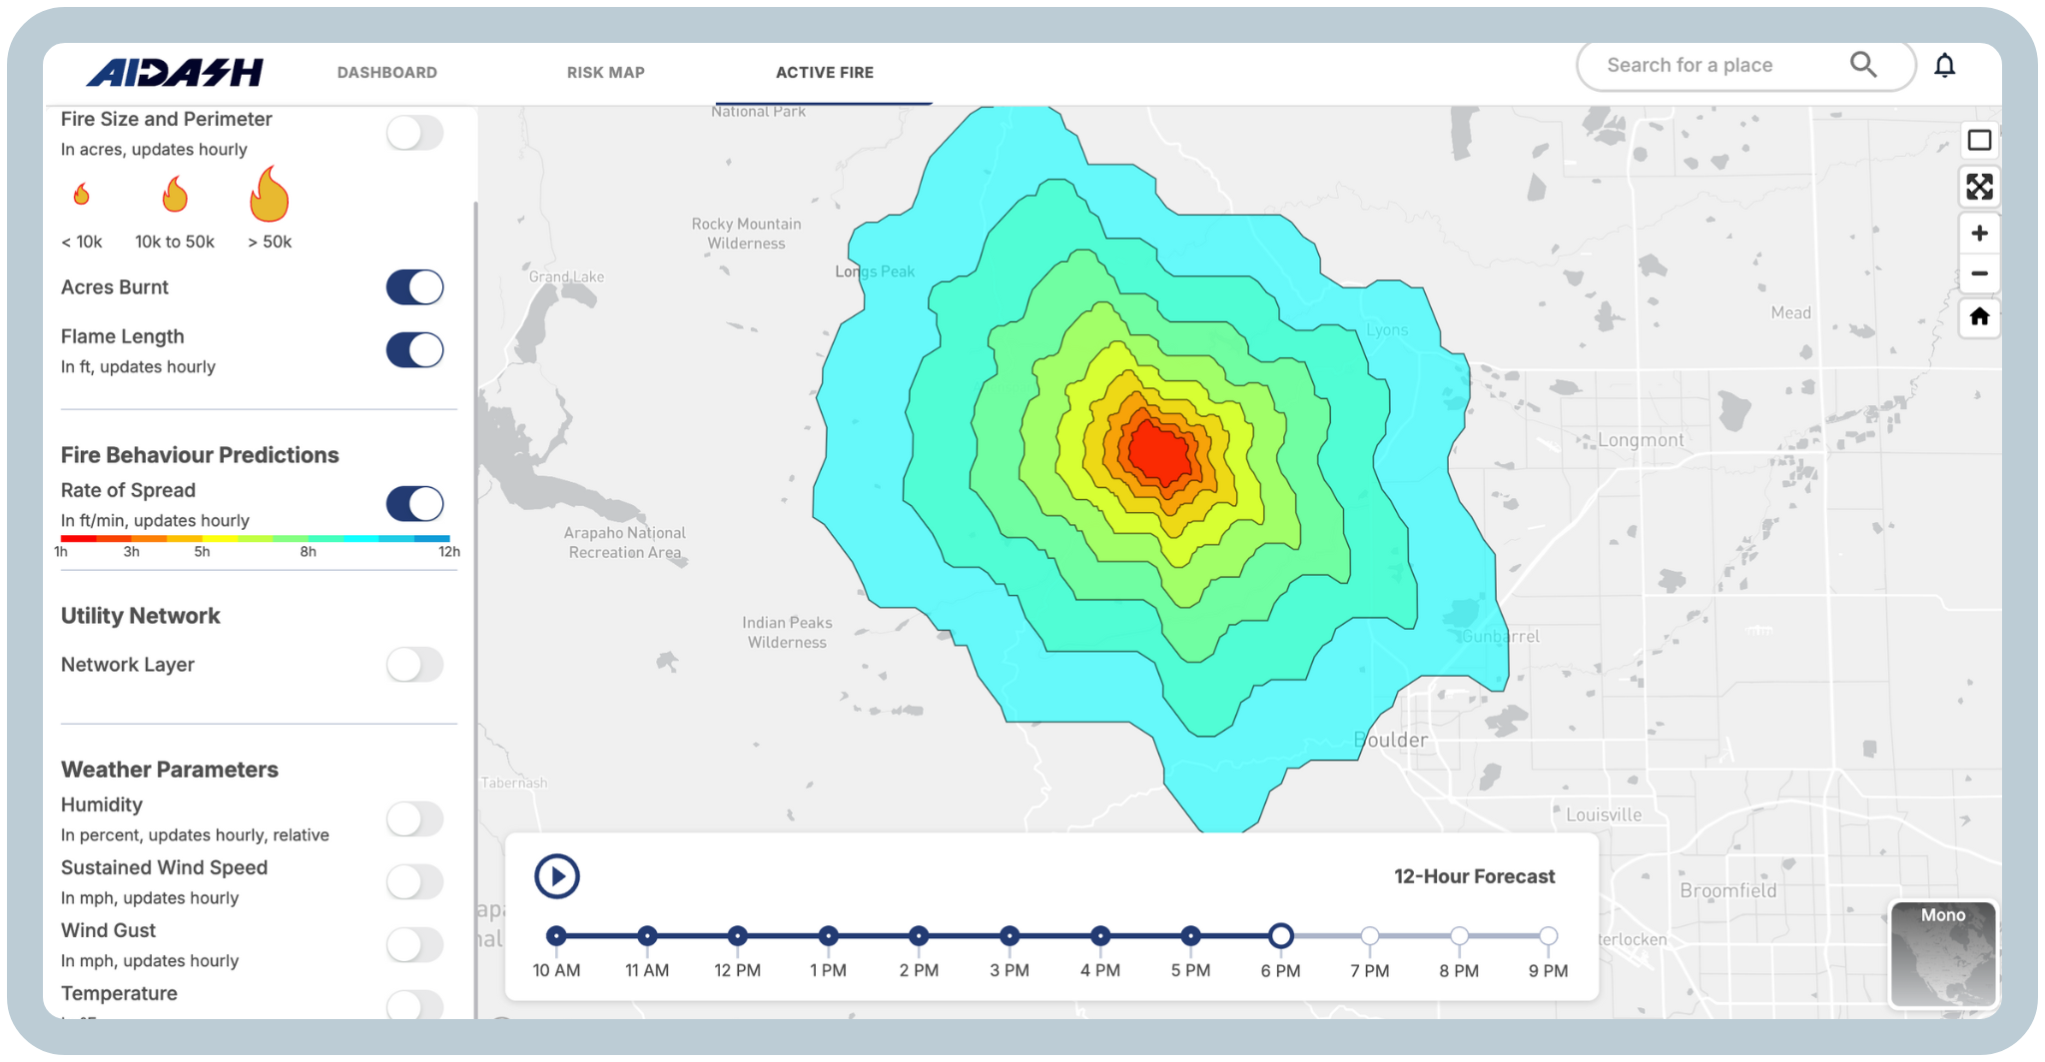Click the small flame icon under 10k
The height and width of the screenshot is (1062, 2045).
[82, 194]
